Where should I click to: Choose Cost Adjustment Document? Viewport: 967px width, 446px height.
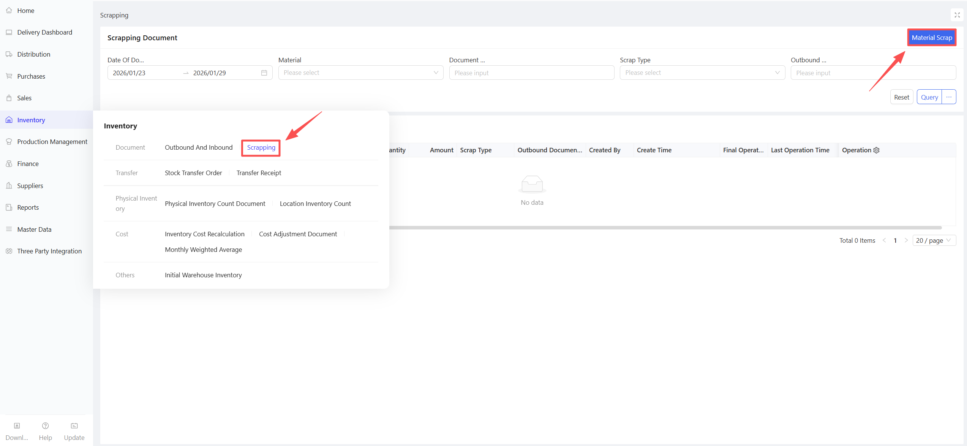coord(298,234)
